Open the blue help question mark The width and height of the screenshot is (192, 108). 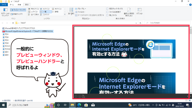[190, 5]
